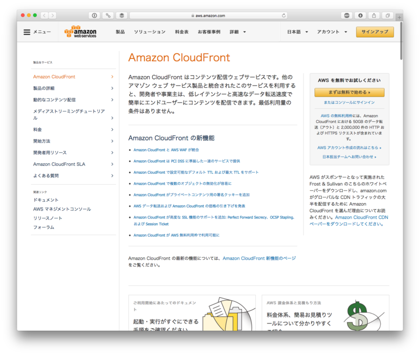This screenshot has height=355, width=420.
Task: Click the まずは無料で始める button
Action: (x=349, y=92)
